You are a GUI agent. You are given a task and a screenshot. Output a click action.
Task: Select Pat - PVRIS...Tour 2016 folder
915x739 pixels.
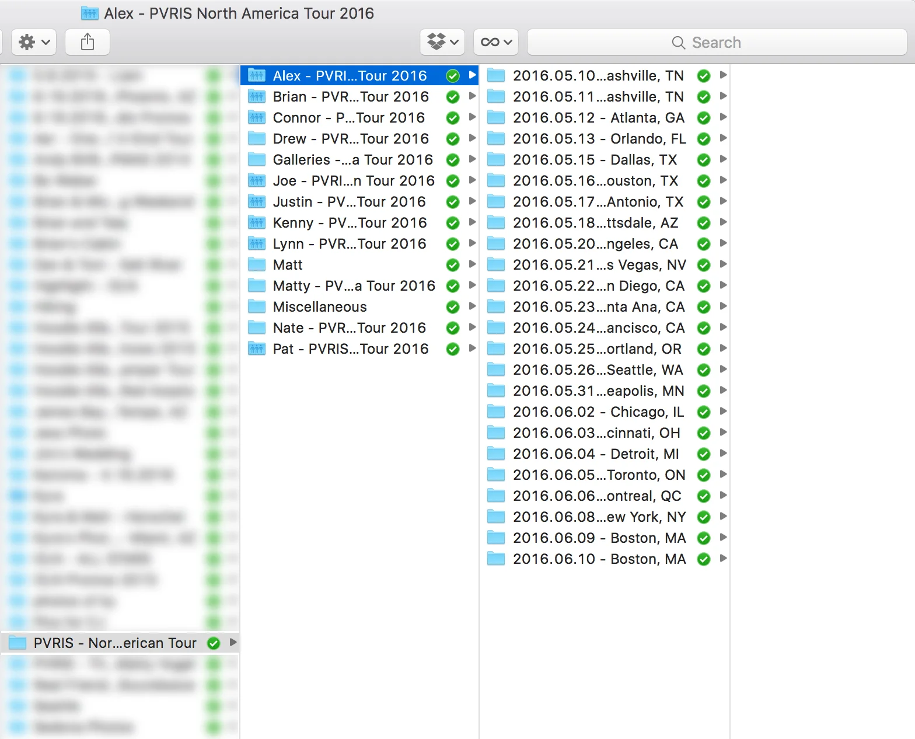359,348
